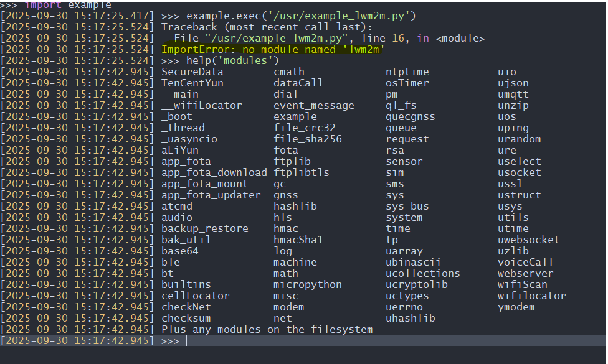Select the "uwebsocket" module name
The image size is (608, 364).
[529, 240]
